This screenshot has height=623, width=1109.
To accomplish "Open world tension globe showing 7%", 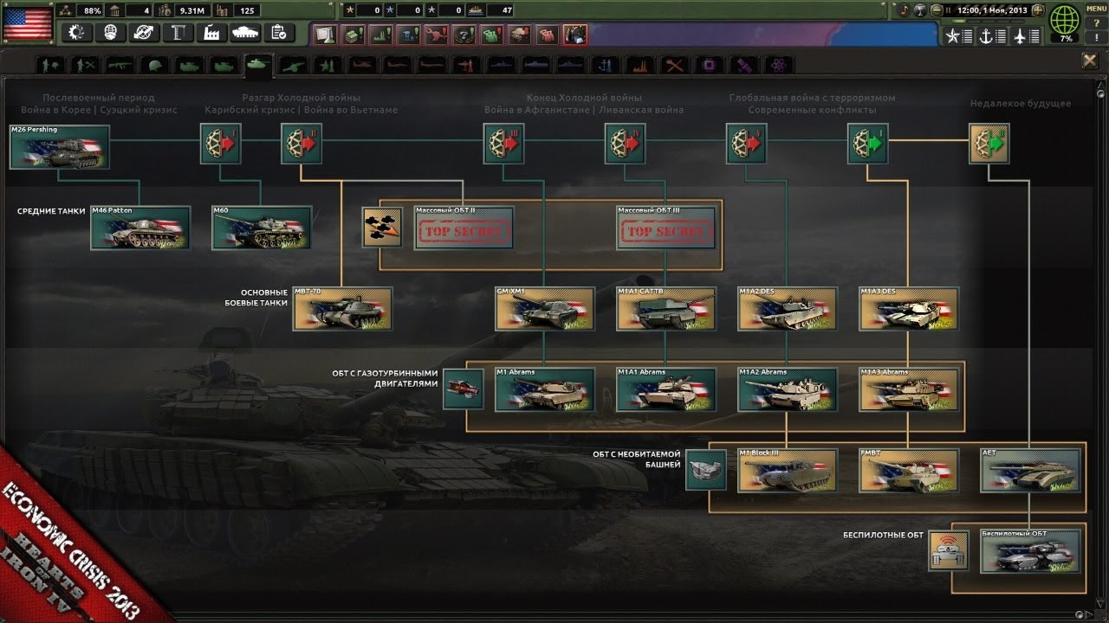I will tap(1065, 22).
